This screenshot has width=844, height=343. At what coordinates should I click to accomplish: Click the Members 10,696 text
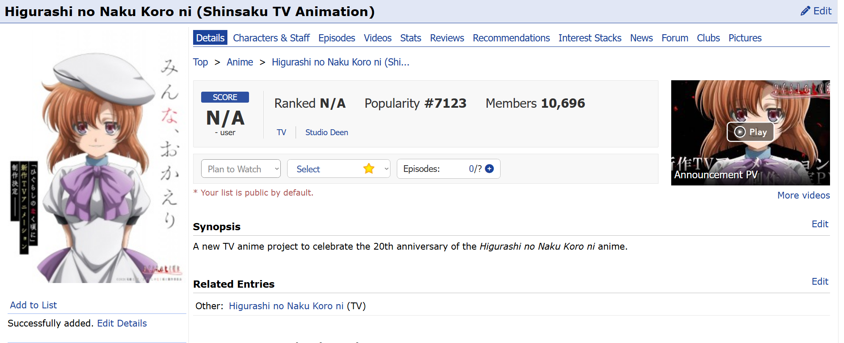click(x=535, y=103)
